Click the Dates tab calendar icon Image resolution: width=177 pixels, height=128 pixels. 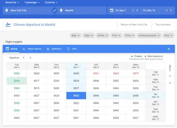(x=7, y=49)
